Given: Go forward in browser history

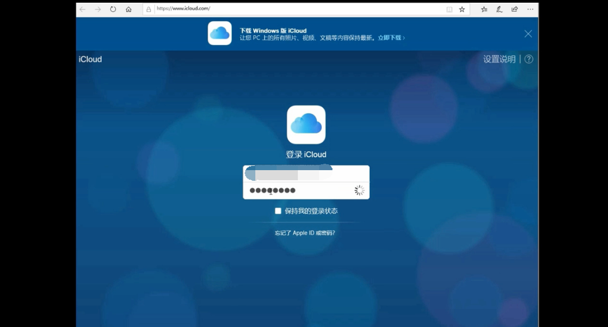Looking at the screenshot, I should tap(98, 9).
